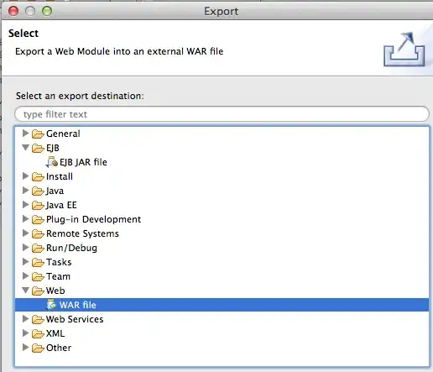The height and width of the screenshot is (372, 433).
Task: Click the Java folder icon
Action: [38, 191]
